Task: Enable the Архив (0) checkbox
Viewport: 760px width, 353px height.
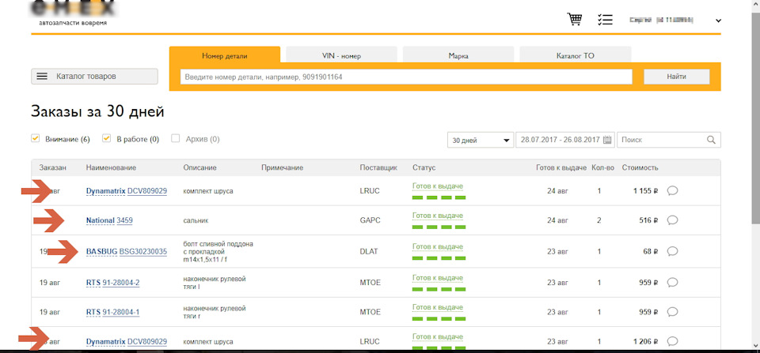Action: (x=176, y=138)
